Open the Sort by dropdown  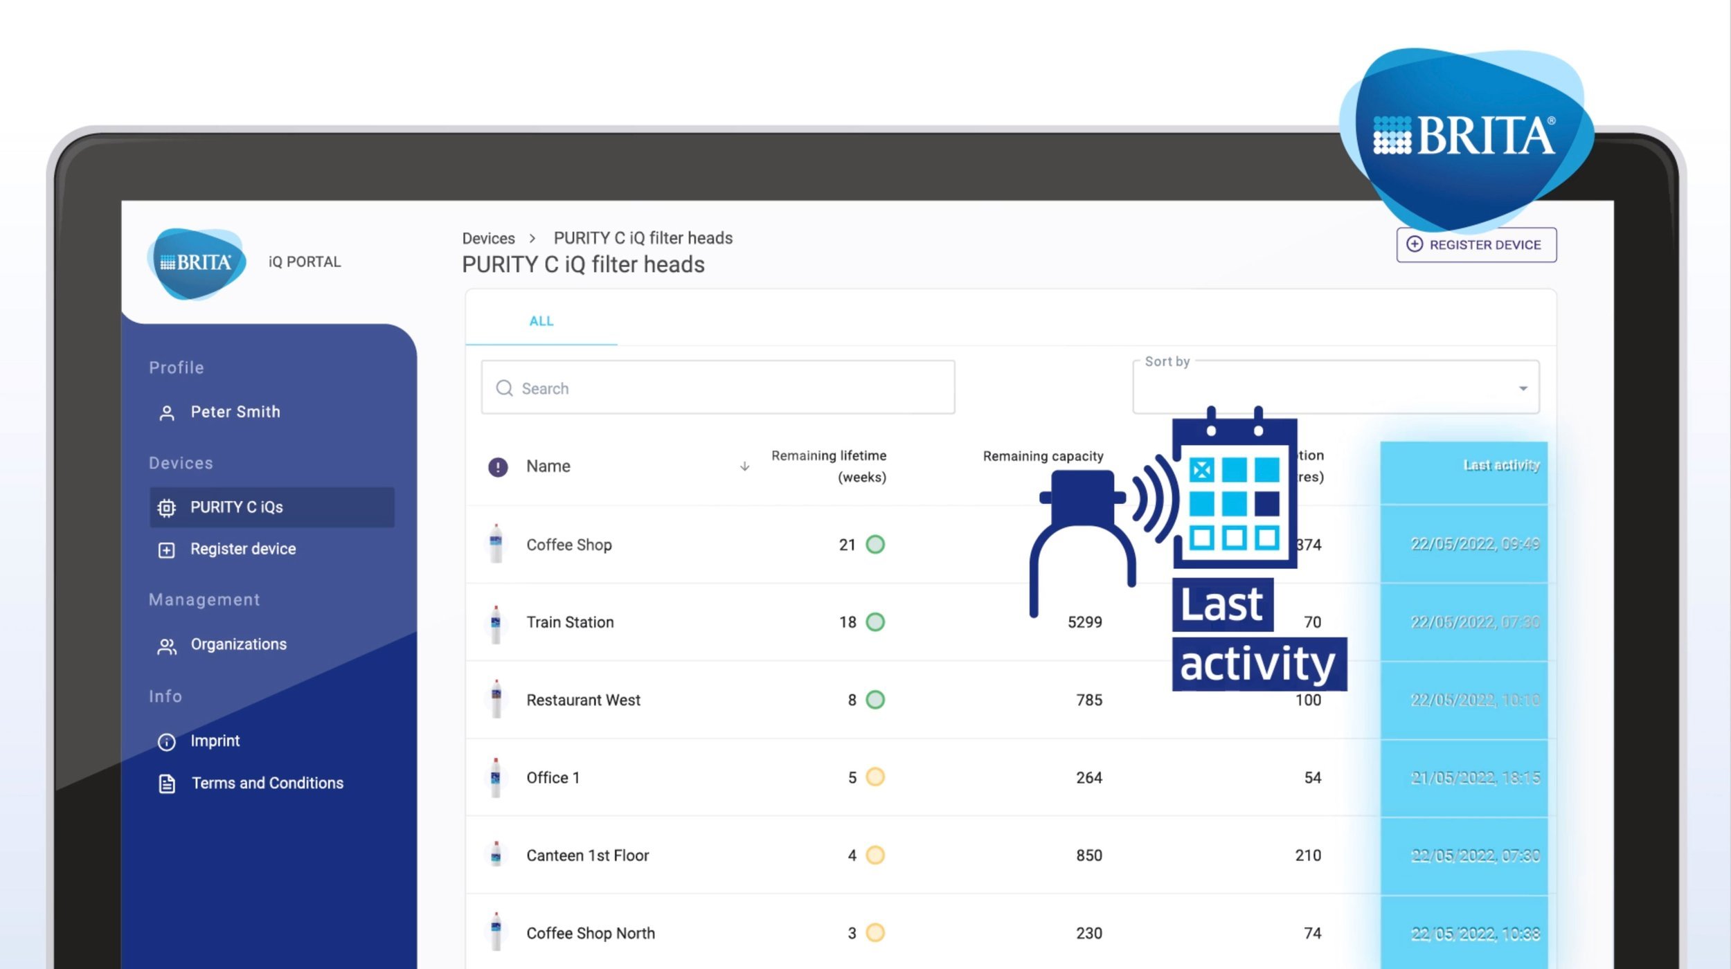(1336, 387)
